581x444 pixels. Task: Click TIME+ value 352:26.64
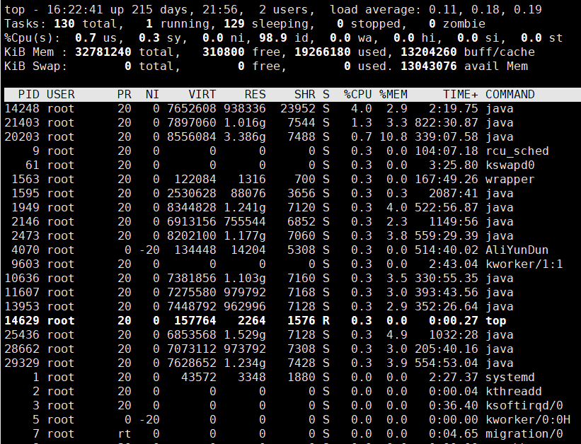[x=447, y=307]
